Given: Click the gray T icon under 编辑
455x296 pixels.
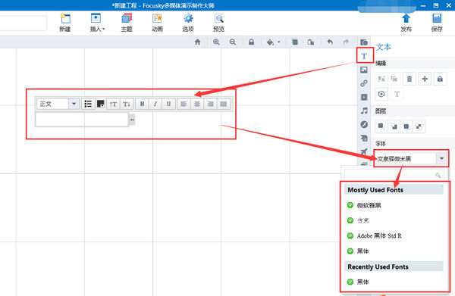Looking at the screenshot, I should click(x=397, y=94).
